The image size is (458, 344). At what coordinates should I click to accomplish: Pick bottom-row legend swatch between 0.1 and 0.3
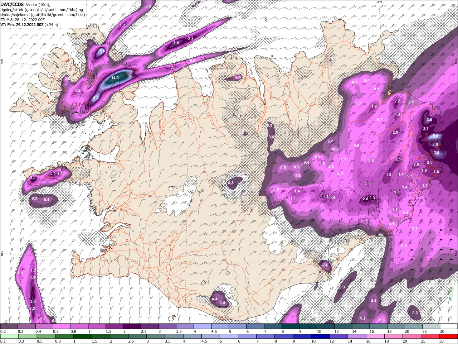[9, 336]
